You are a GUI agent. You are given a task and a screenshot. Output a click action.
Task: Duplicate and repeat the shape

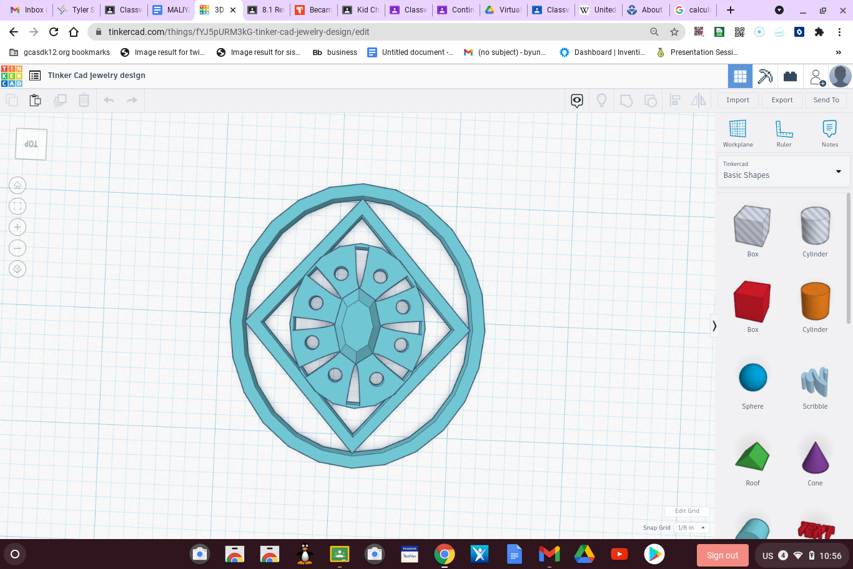[x=60, y=100]
